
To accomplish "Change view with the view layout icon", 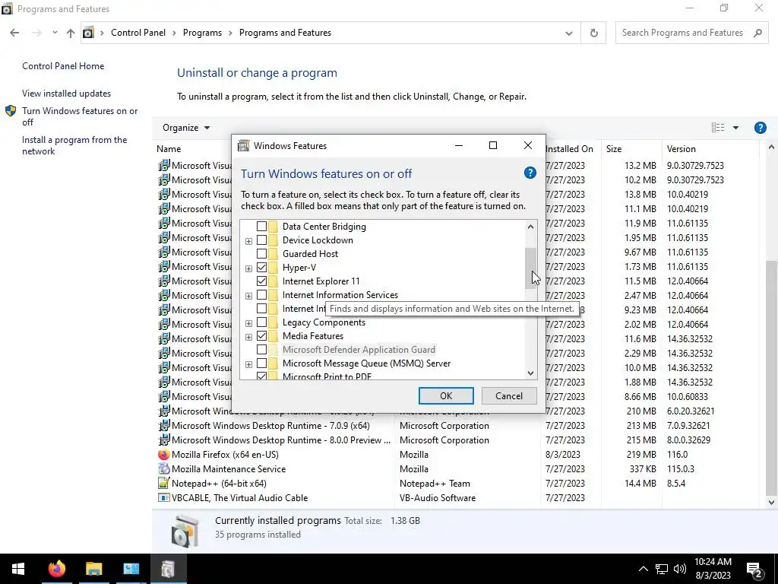I will click(717, 128).
